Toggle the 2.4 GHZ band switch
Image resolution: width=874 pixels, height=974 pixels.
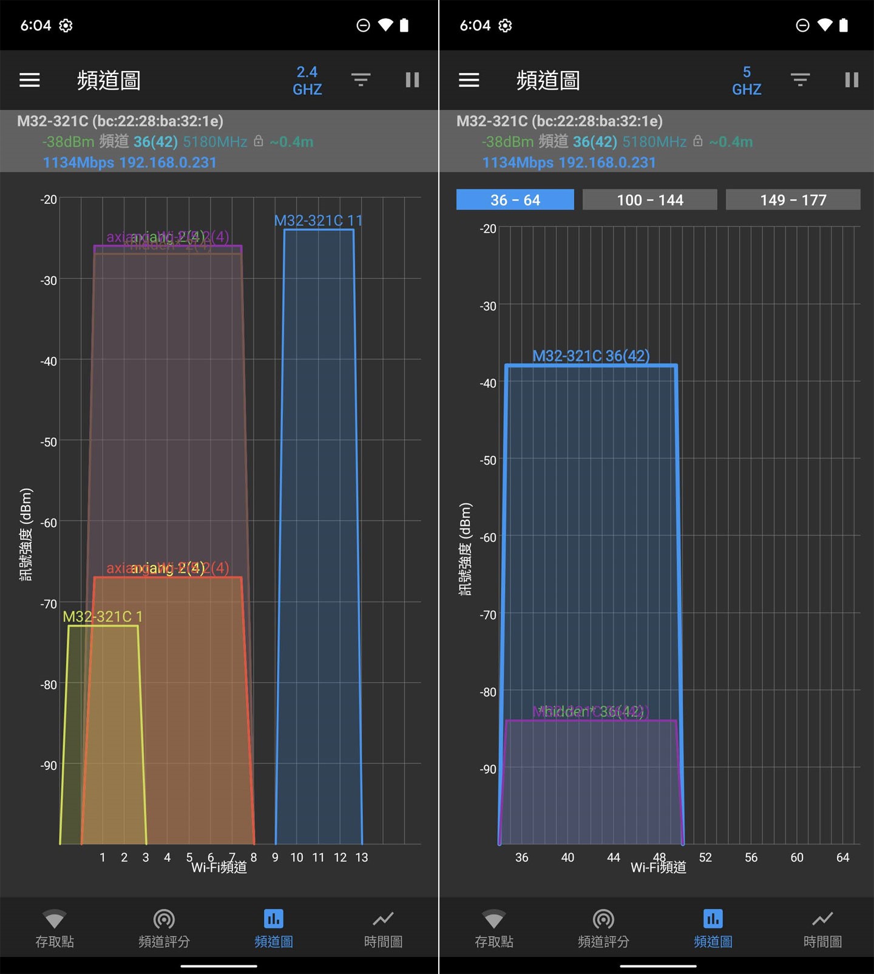[x=307, y=81]
